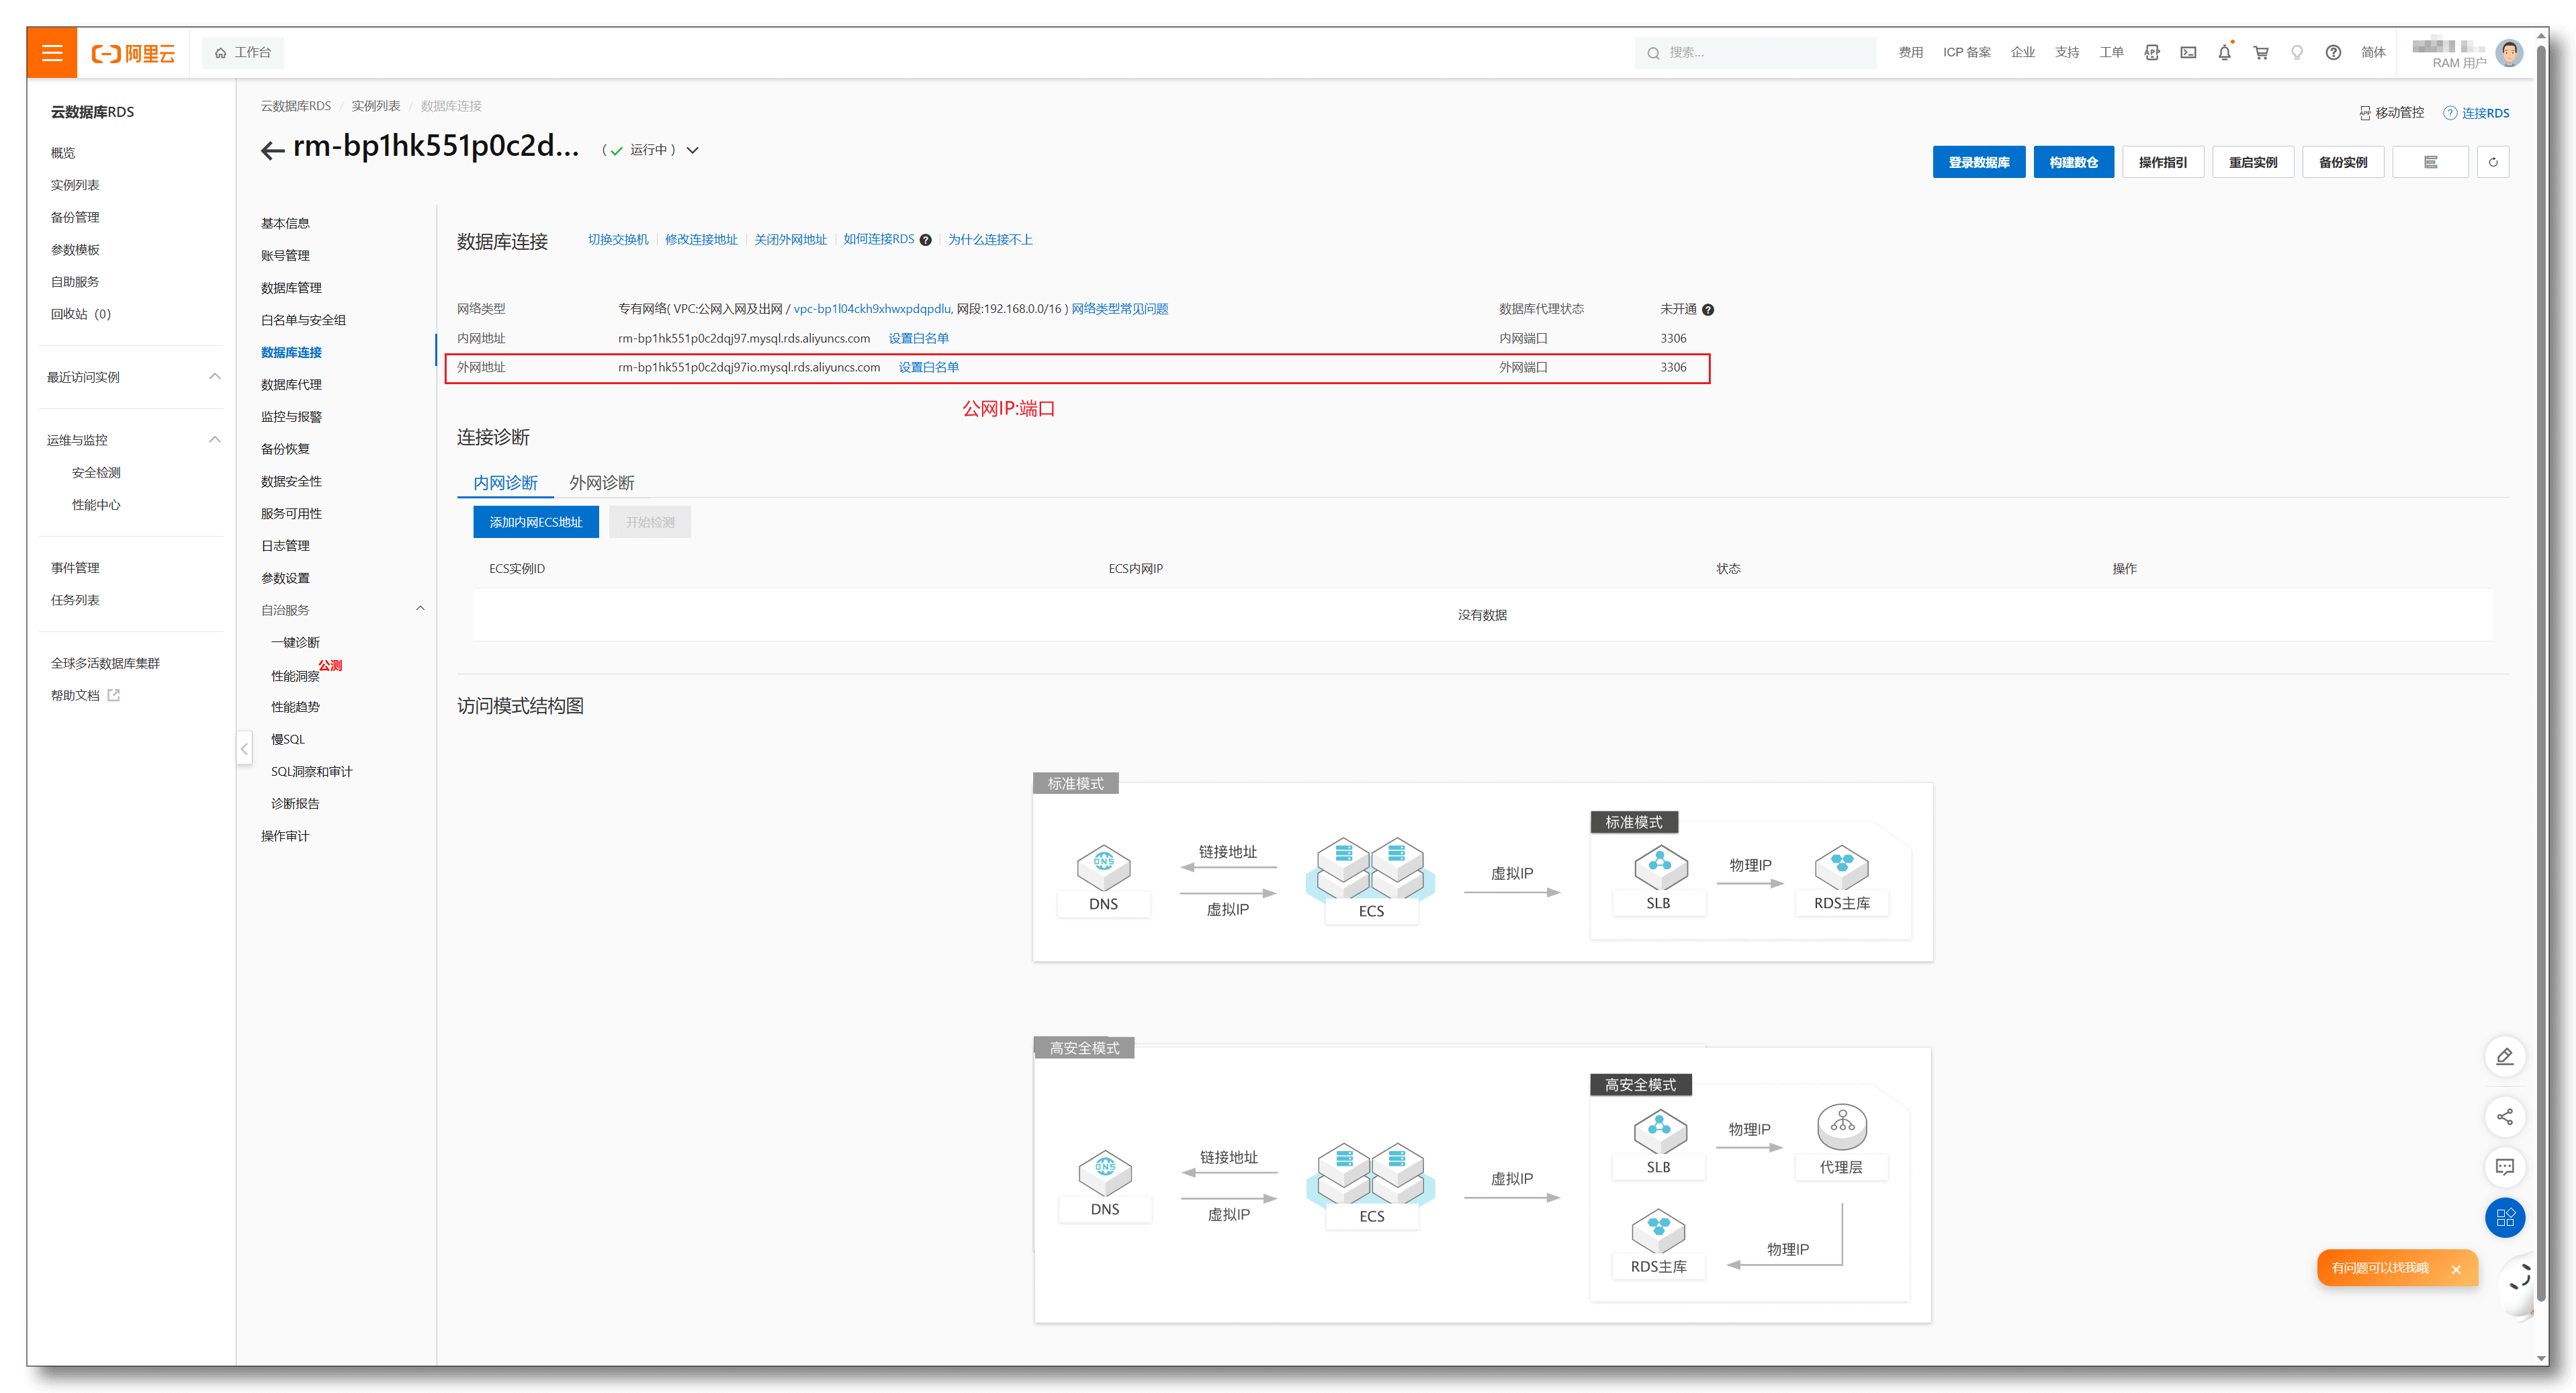
Task: Click the 登录数据库 button
Action: tap(1978, 162)
